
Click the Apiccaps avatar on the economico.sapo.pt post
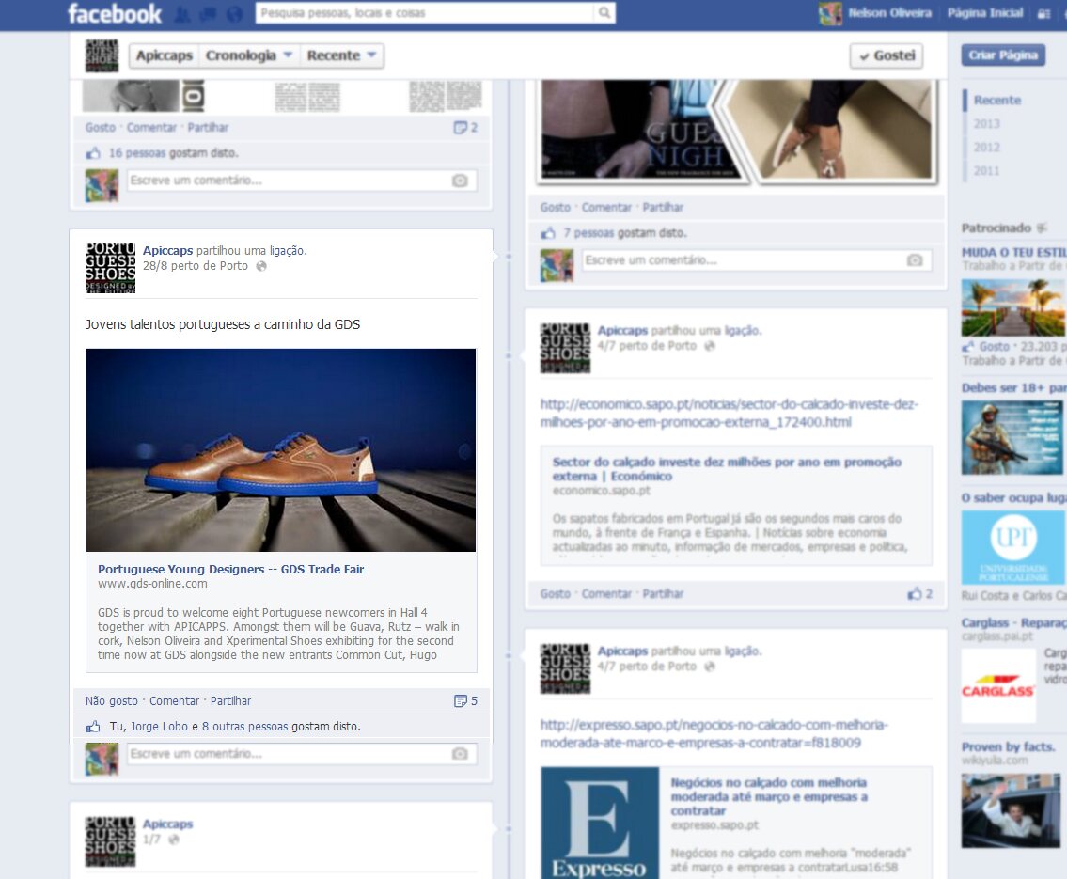coord(565,348)
